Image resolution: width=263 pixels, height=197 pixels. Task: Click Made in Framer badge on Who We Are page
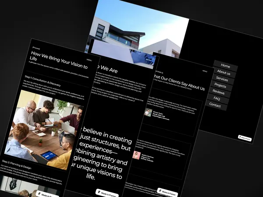point(107,193)
